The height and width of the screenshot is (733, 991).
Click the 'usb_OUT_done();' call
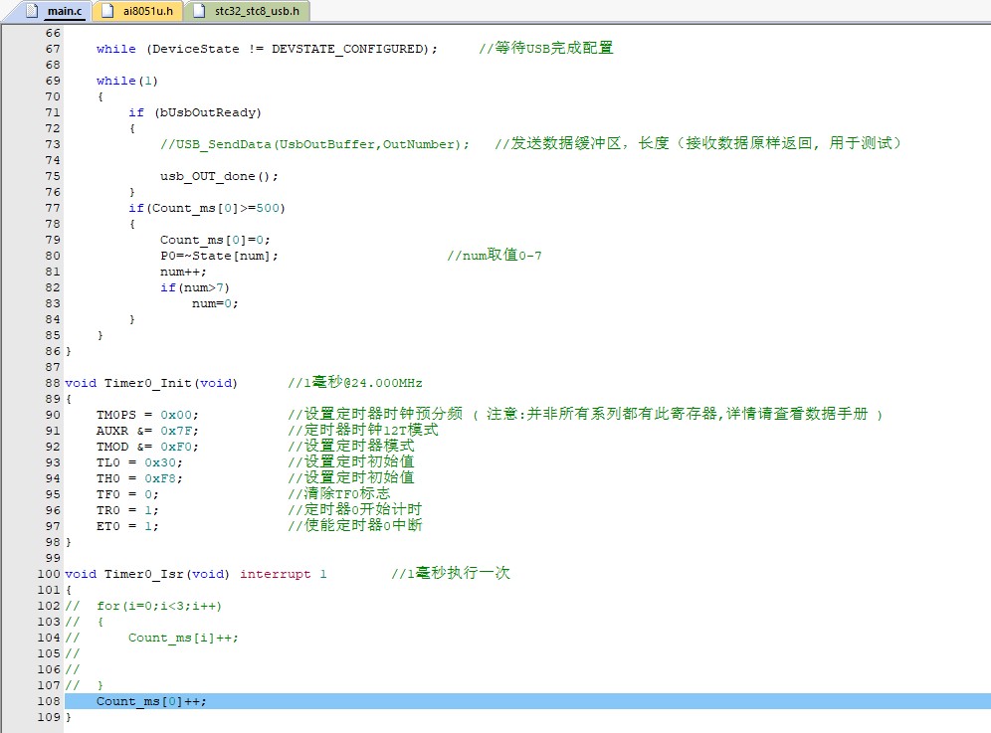click(x=219, y=176)
